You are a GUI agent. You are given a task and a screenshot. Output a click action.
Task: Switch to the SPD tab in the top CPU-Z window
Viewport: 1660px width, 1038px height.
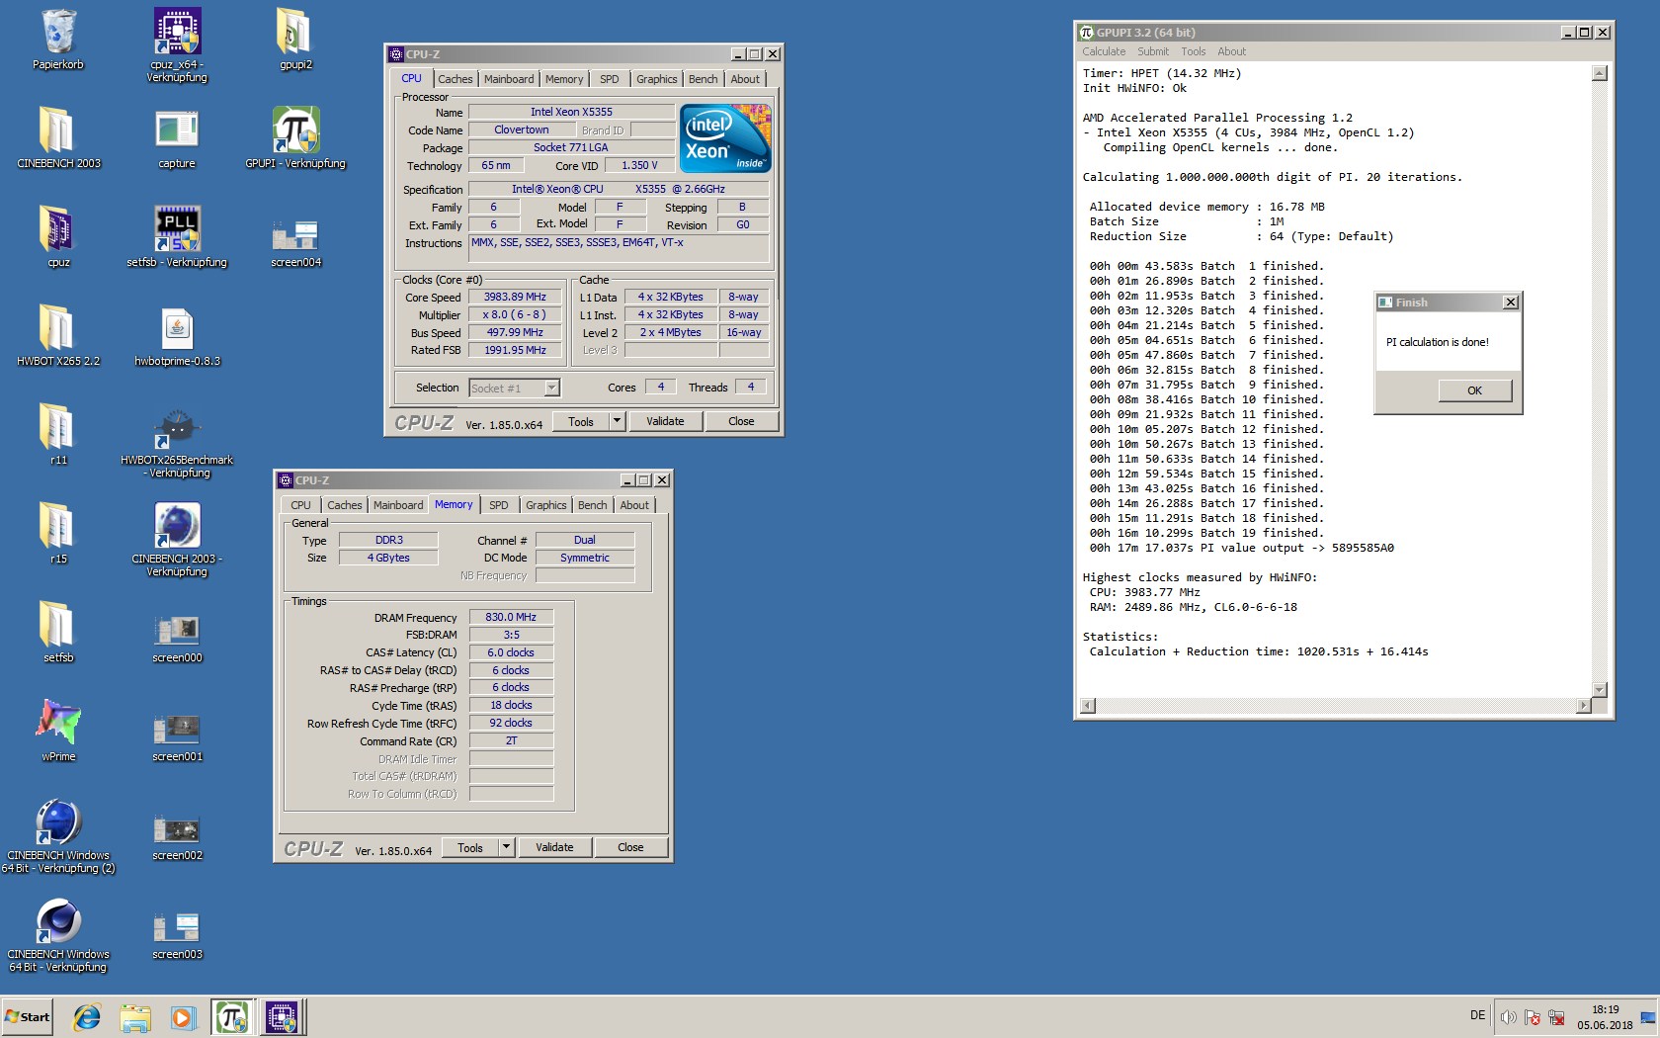610,79
